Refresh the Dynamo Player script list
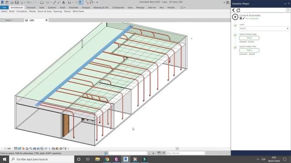Image resolution: width=291 pixels, height=163 pixels. click(x=238, y=10)
